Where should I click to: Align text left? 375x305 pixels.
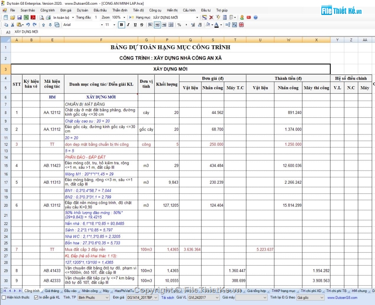point(150,25)
